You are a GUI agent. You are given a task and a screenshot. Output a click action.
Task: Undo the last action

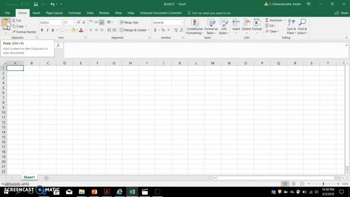tap(52, 4)
